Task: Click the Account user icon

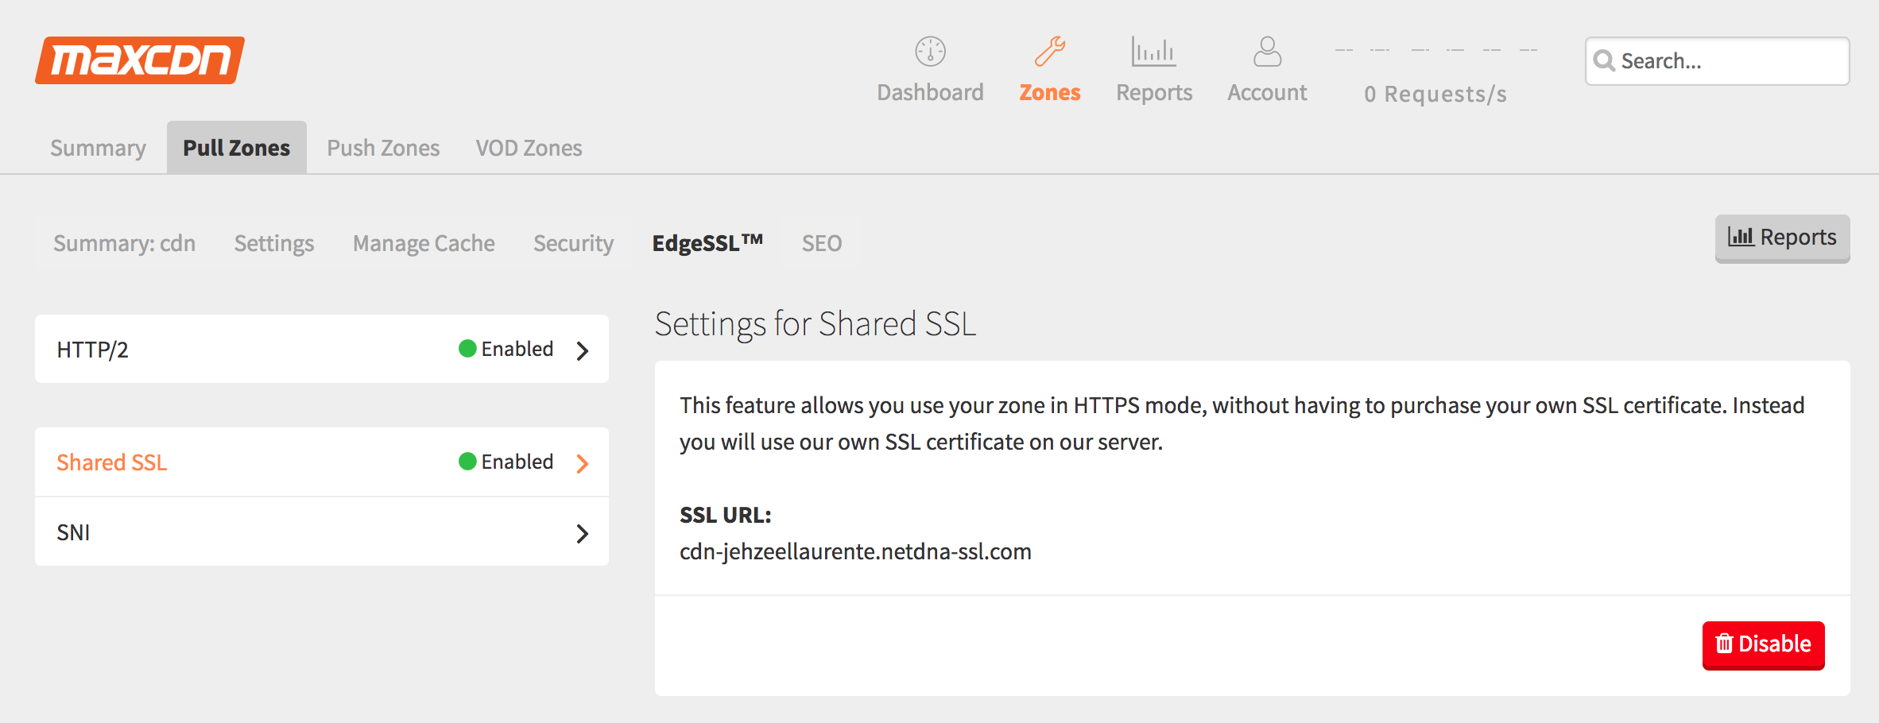Action: 1267,52
